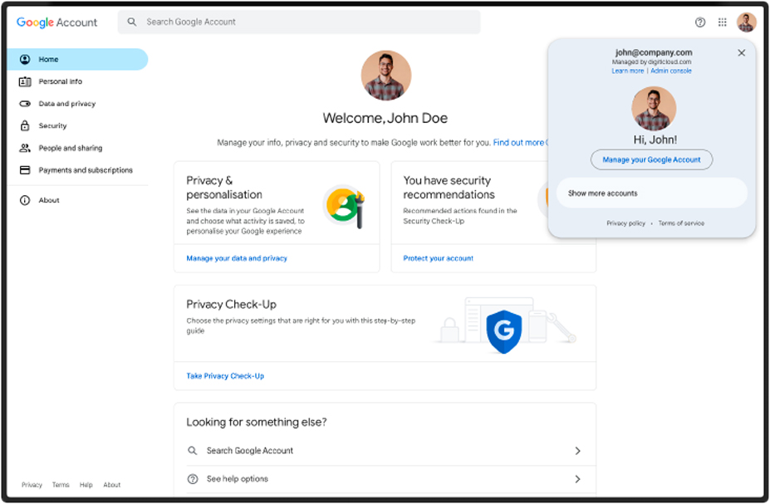The width and height of the screenshot is (770, 504).
Task: Open the Terms of service link
Action: 681,223
